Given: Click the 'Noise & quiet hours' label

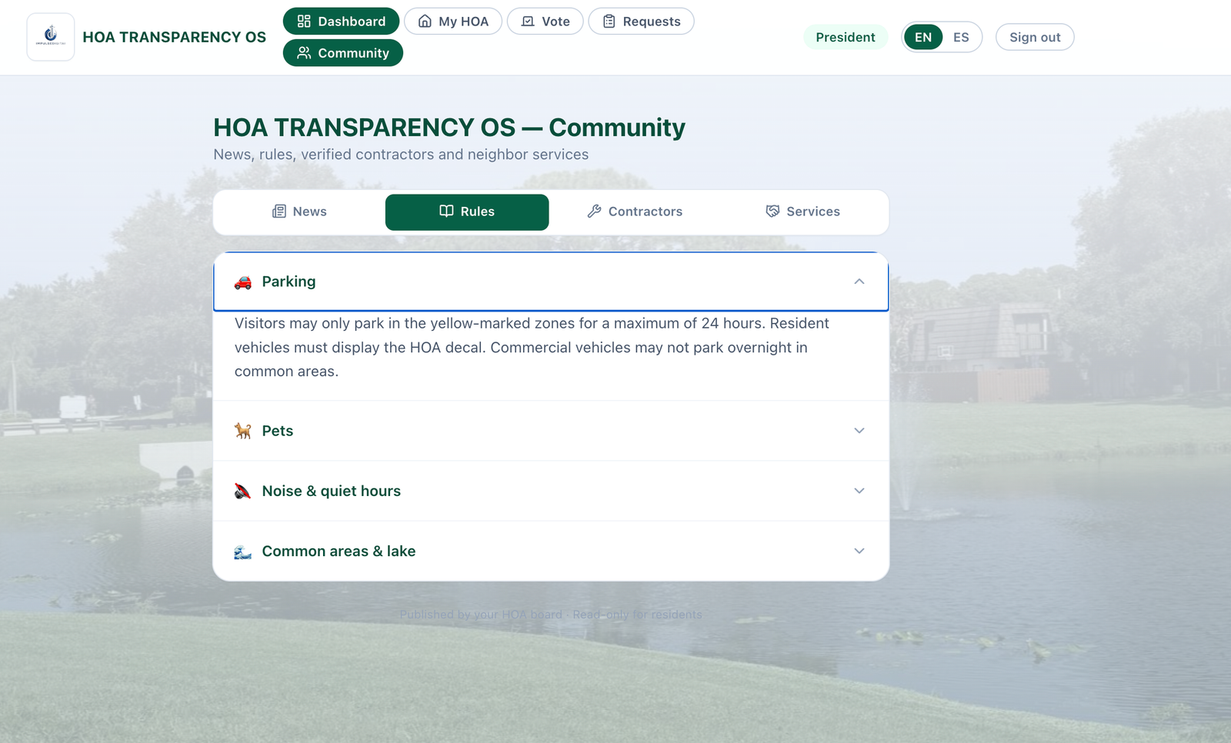Looking at the screenshot, I should 332,491.
